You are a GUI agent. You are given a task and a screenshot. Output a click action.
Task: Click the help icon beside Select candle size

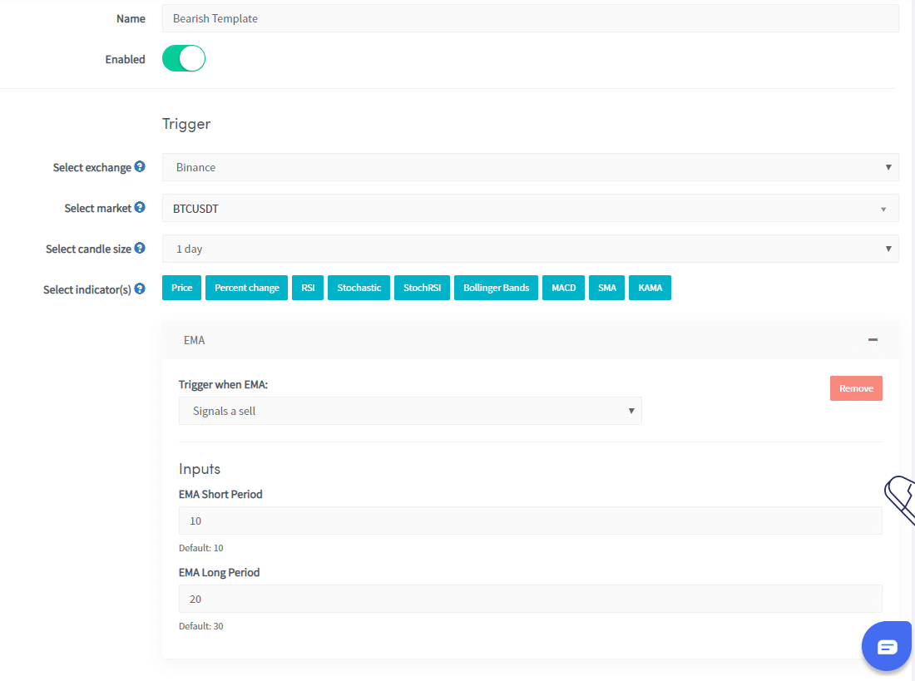pos(140,249)
